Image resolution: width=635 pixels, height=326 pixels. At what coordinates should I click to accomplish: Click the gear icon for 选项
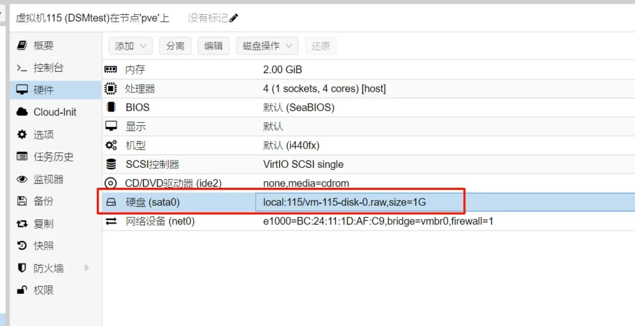coord(22,134)
